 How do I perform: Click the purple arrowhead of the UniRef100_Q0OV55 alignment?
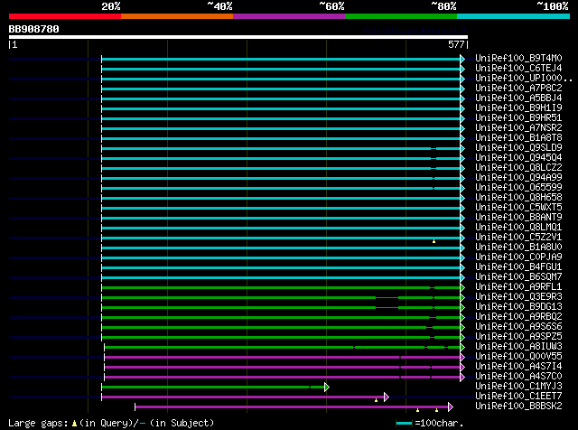pyautogui.click(x=462, y=358)
